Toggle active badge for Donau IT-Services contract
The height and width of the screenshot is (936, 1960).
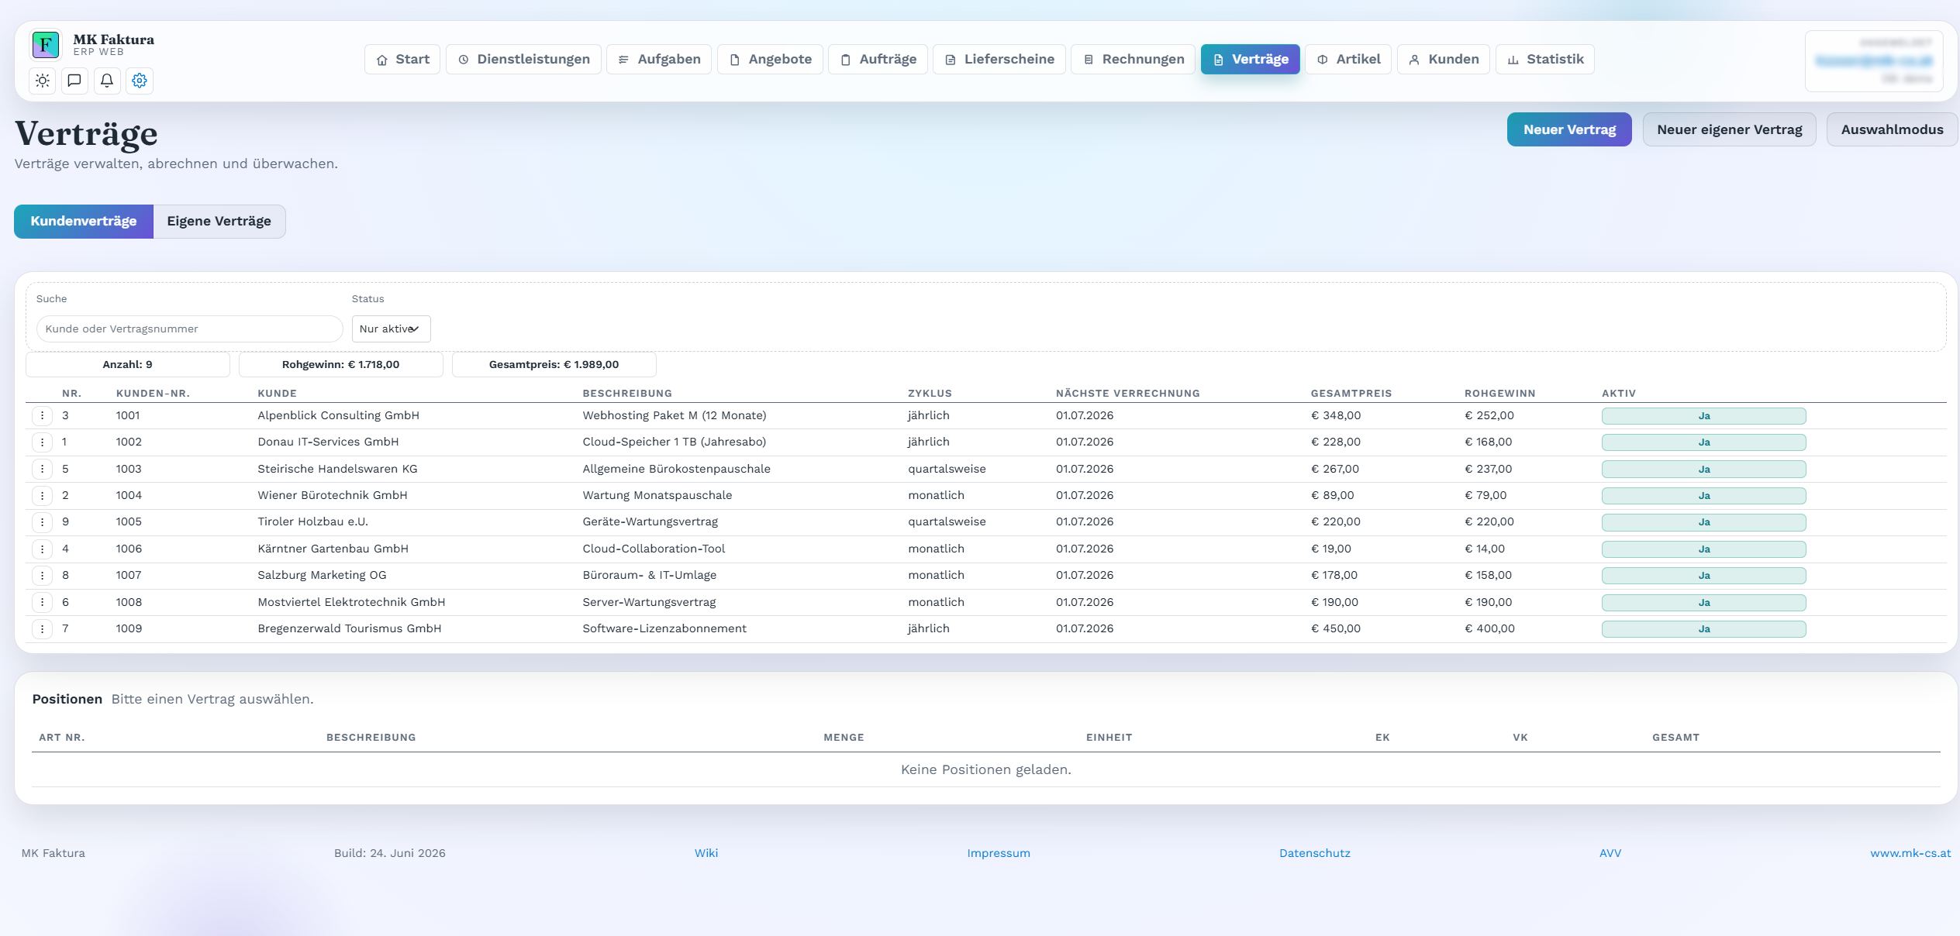pos(1703,442)
